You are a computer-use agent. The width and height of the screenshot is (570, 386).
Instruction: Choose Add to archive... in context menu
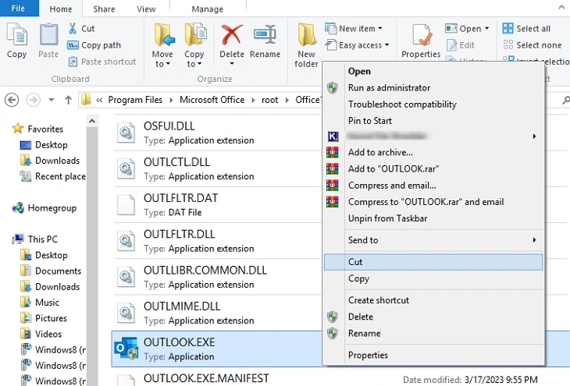433,152
